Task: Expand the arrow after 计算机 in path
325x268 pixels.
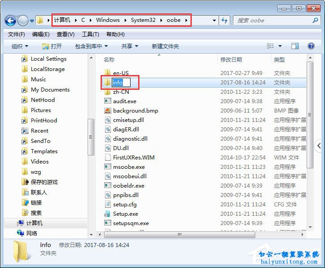Action: click(76, 20)
